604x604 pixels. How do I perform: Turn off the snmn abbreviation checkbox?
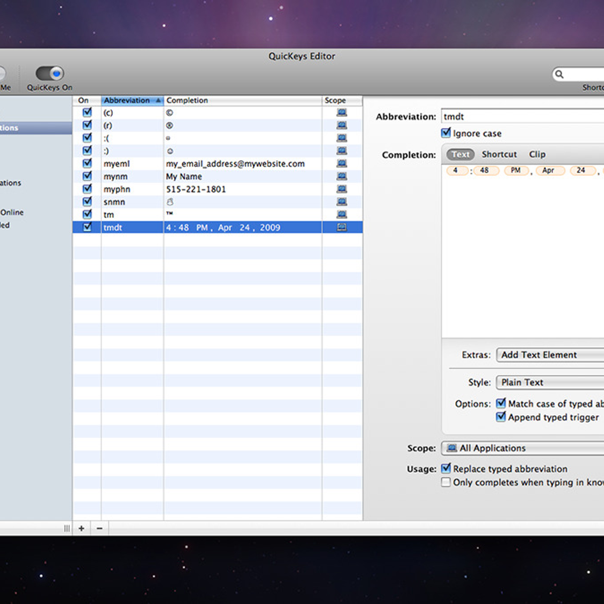click(87, 201)
